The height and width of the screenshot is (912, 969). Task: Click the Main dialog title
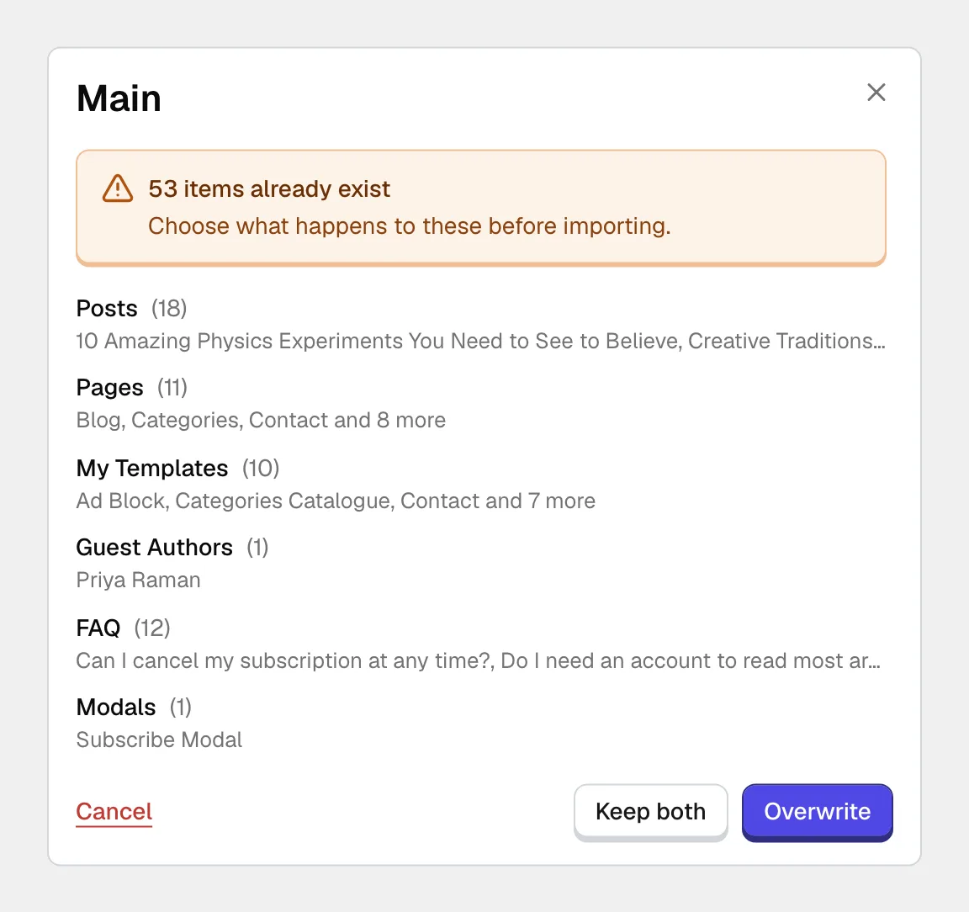click(119, 98)
